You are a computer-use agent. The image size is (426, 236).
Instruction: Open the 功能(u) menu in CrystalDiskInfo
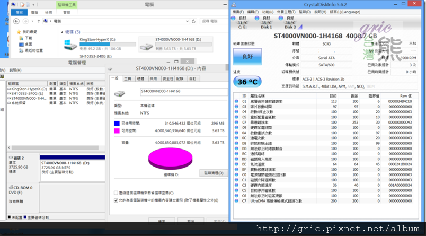point(268,12)
